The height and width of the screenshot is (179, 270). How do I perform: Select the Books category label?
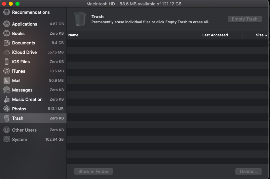18,33
